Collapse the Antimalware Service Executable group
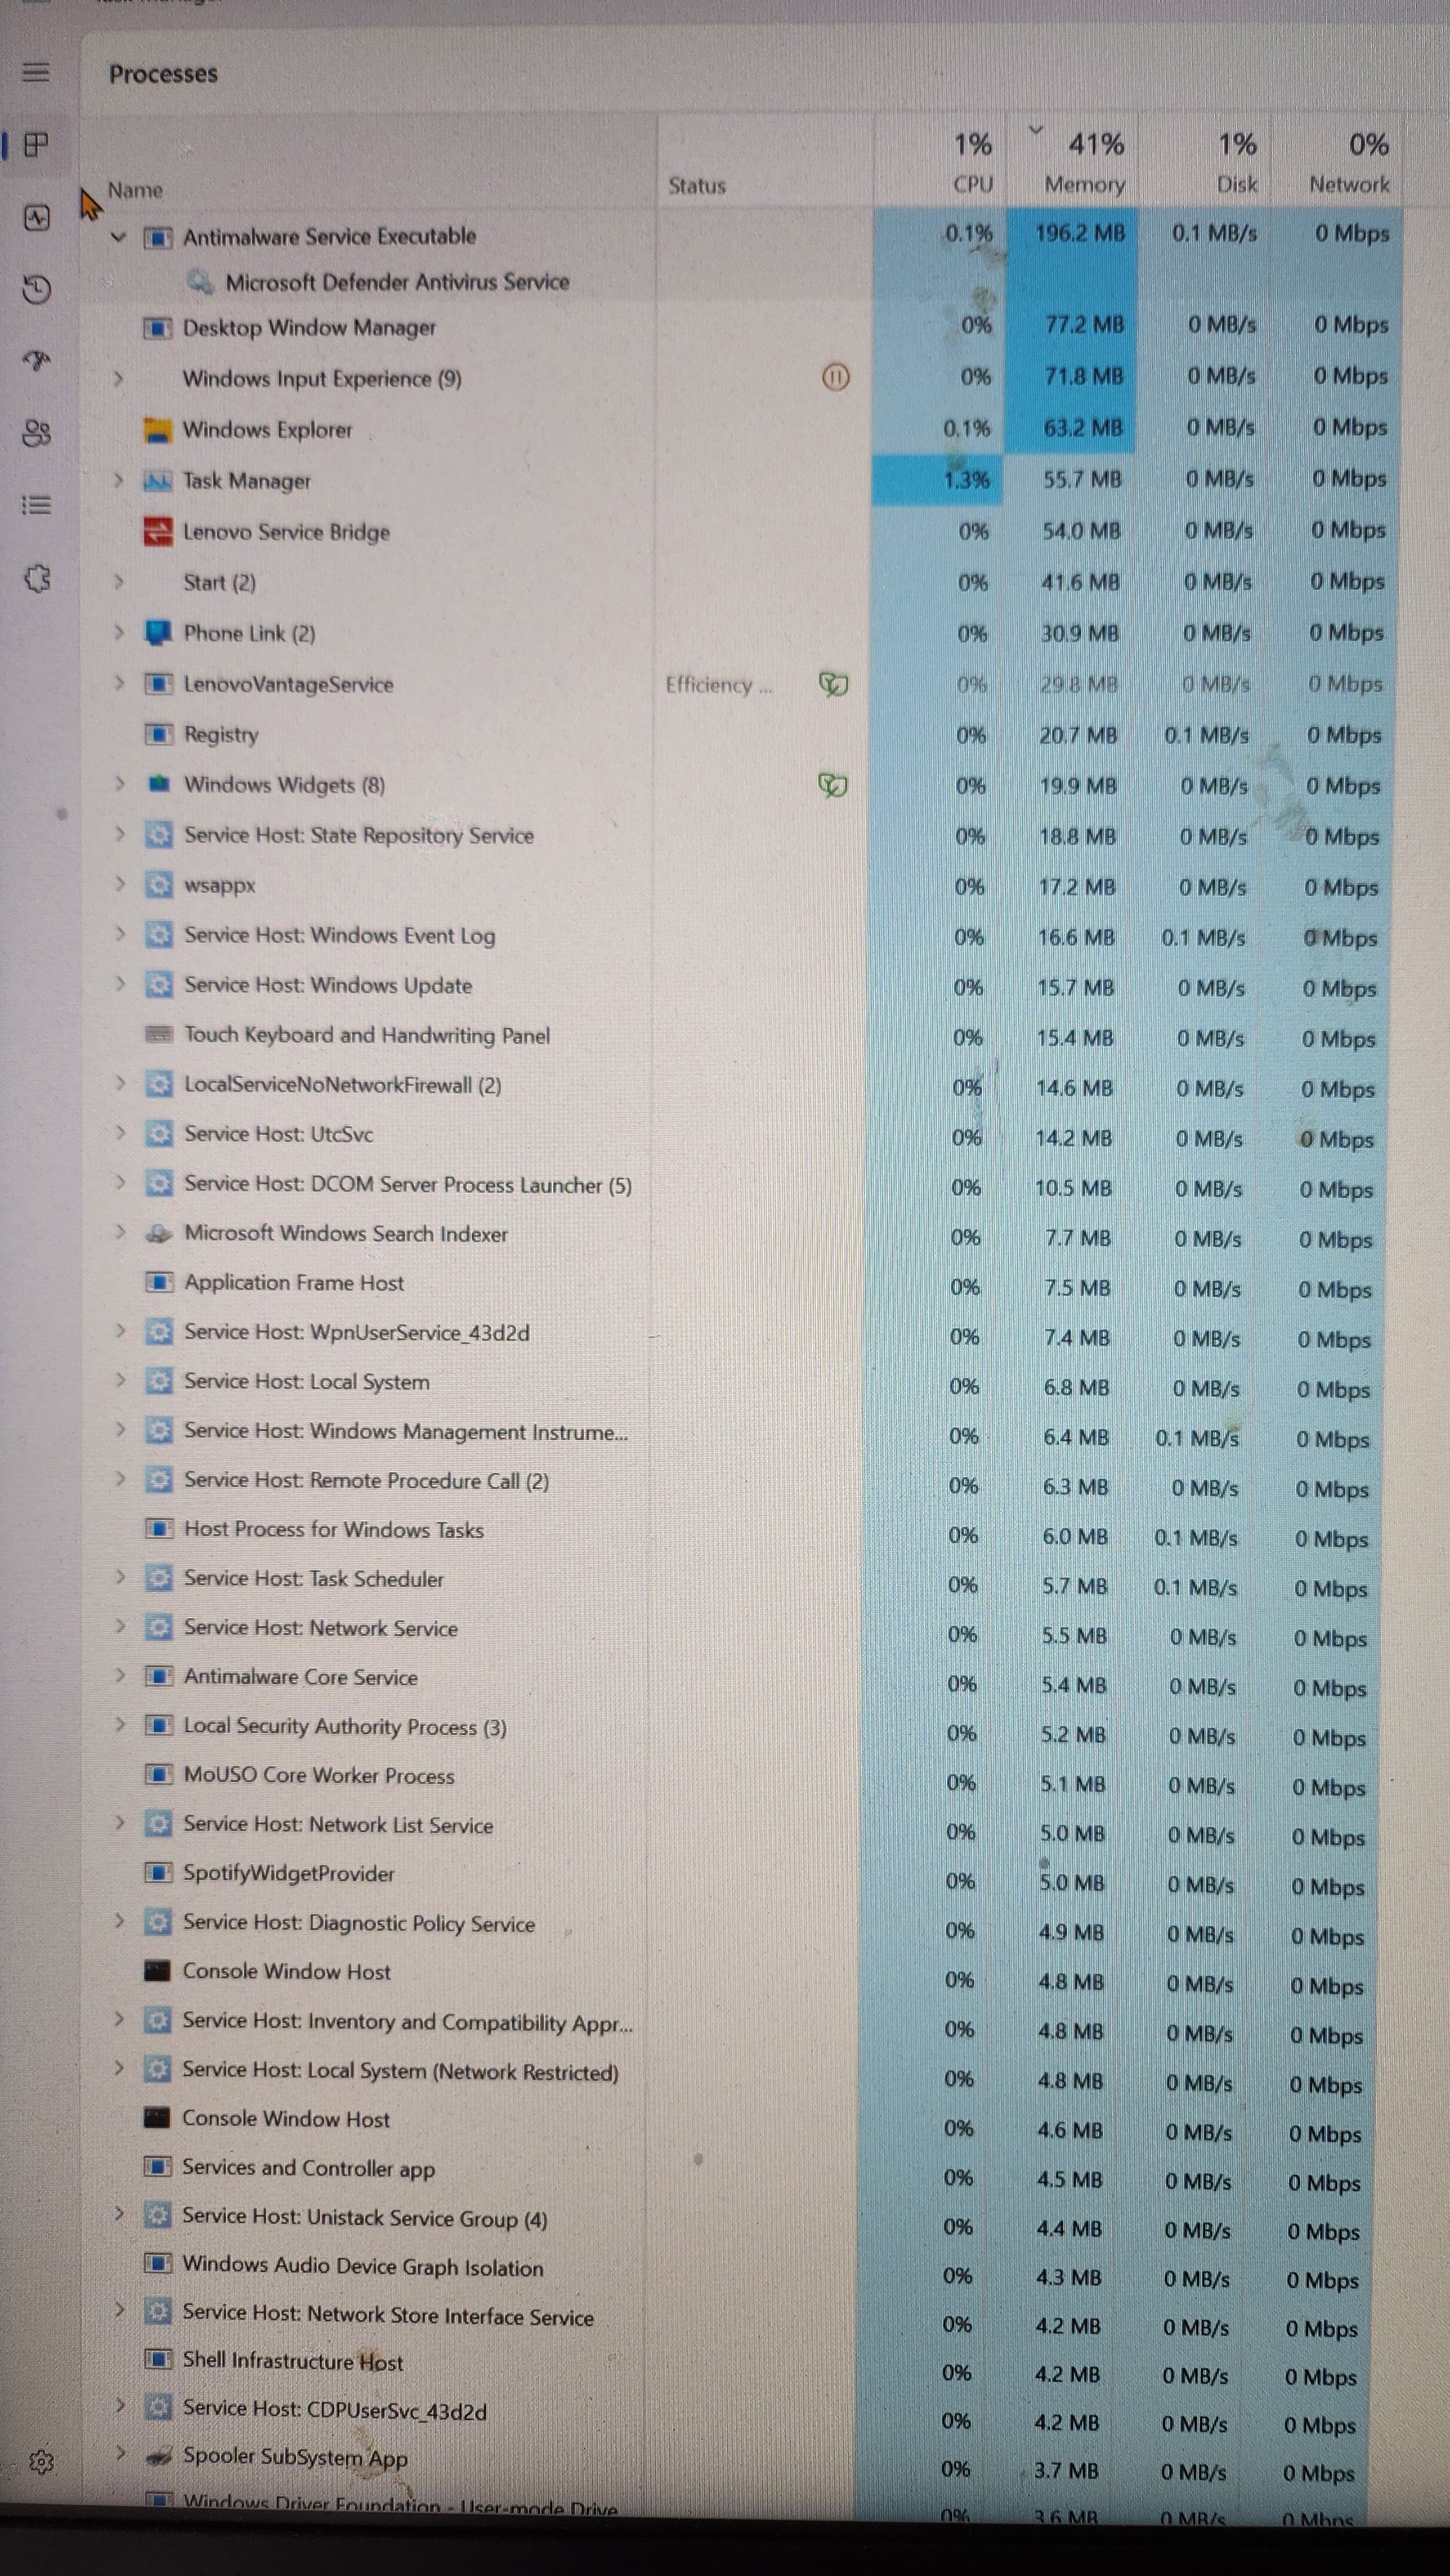 coord(118,237)
